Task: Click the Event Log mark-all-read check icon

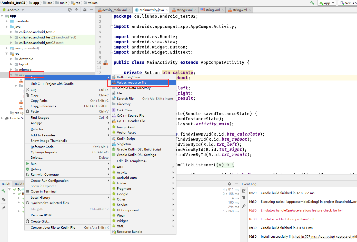Action: click(x=244, y=191)
